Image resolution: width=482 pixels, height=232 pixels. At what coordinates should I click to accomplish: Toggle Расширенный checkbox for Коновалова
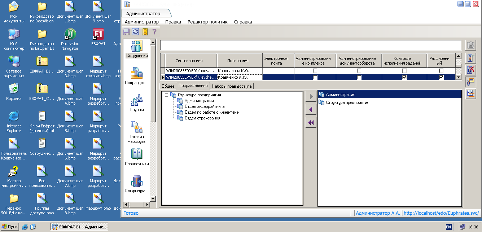click(441, 71)
